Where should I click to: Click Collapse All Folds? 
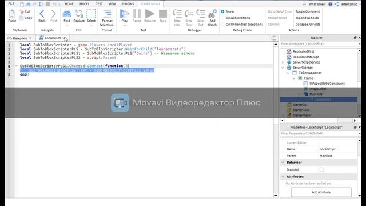tap(308, 24)
